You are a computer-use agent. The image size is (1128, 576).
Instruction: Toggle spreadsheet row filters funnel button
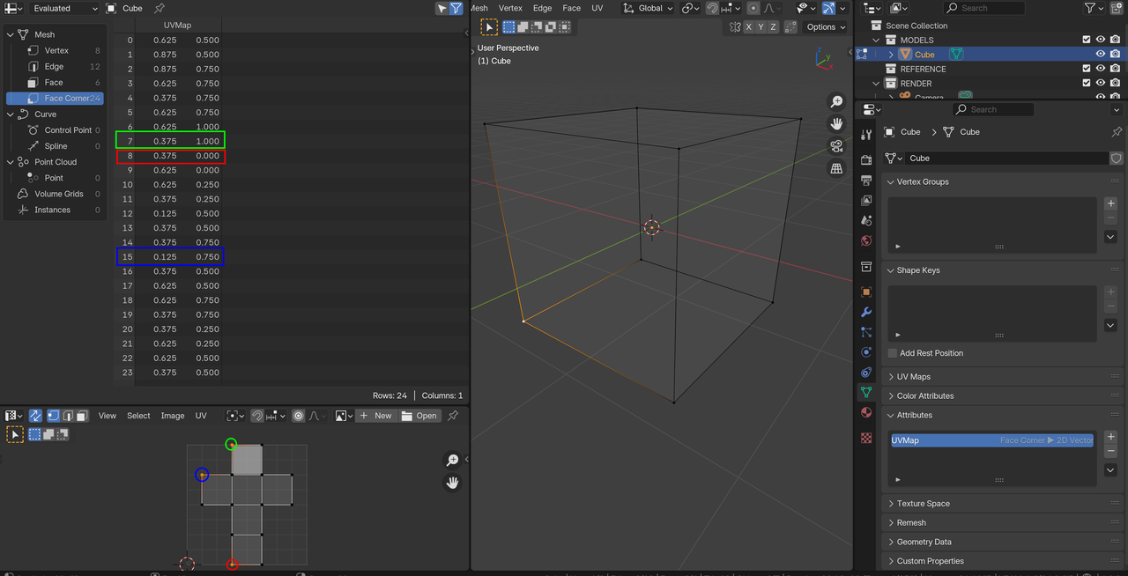click(456, 8)
